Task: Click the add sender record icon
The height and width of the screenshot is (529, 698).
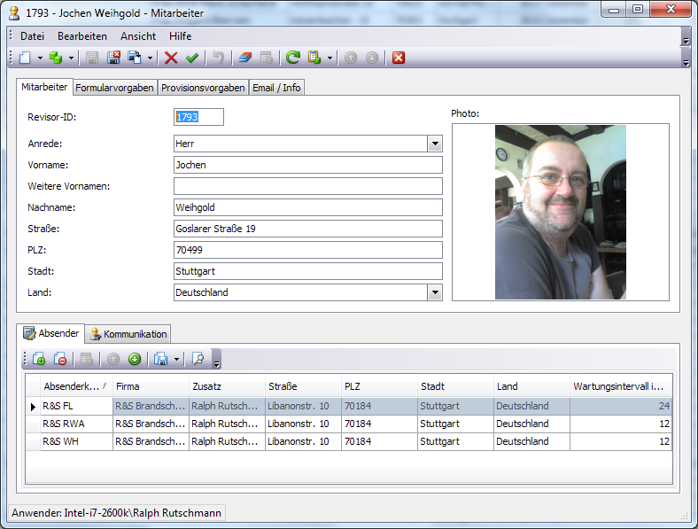Action: click(x=39, y=359)
